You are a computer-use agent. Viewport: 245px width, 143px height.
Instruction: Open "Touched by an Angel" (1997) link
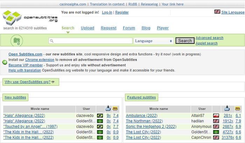pyautogui.click(x=30, y=127)
